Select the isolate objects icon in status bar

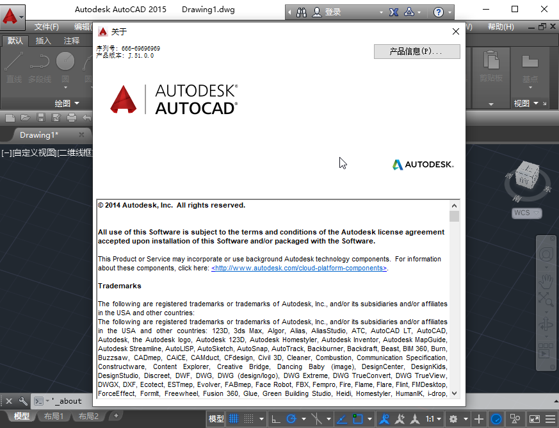[514, 419]
